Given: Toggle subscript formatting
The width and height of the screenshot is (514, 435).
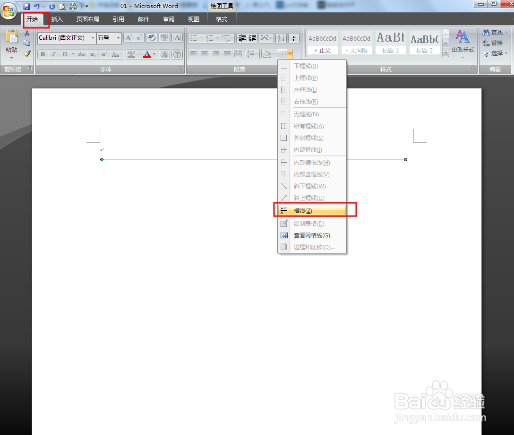Looking at the screenshot, I should (x=93, y=54).
